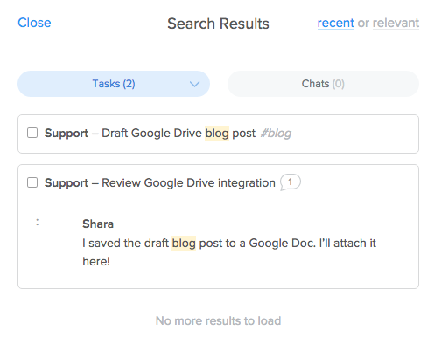Click Shara's name in the comment
The width and height of the screenshot is (434, 344).
click(98, 224)
